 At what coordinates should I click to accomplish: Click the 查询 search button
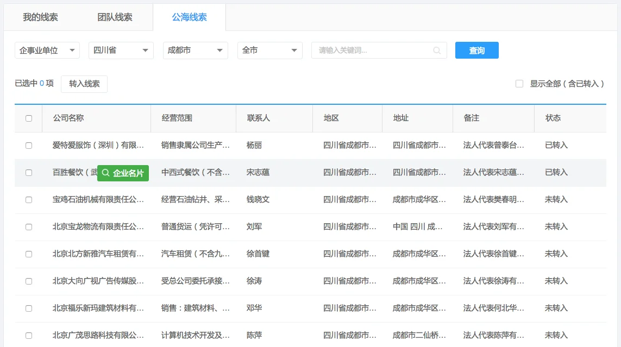476,50
